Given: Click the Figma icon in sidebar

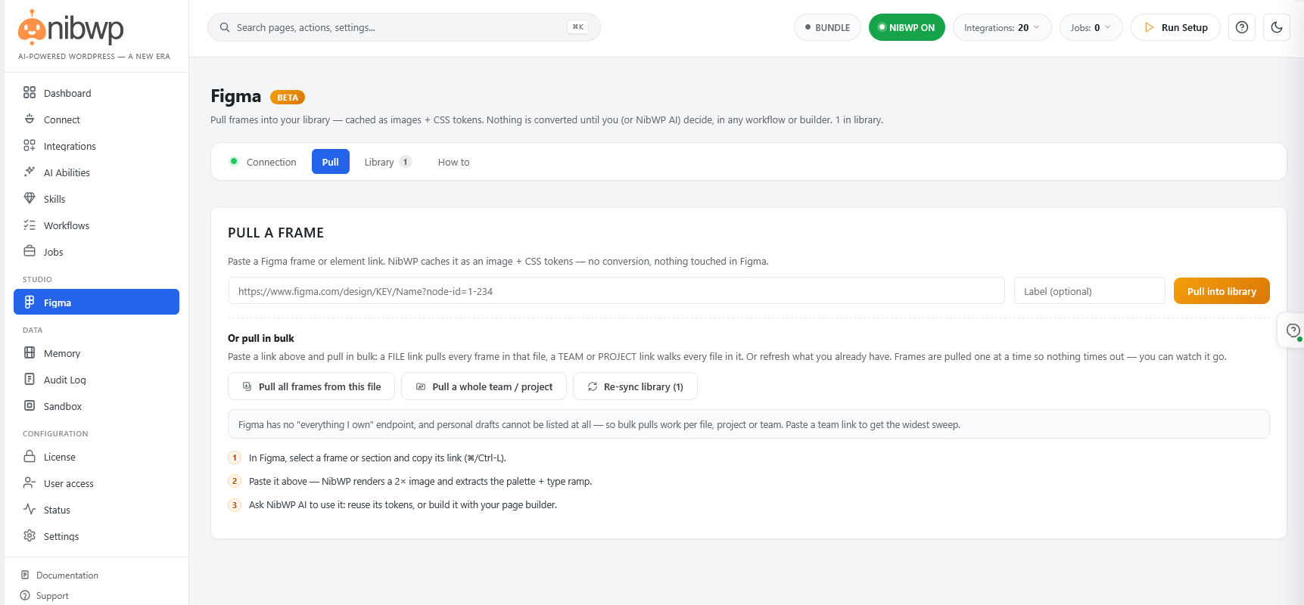Looking at the screenshot, I should coord(30,302).
